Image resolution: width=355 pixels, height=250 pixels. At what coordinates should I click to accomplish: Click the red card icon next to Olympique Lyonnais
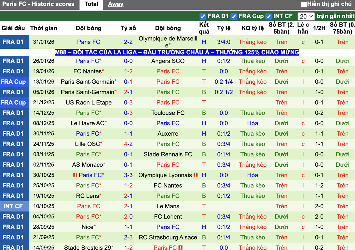pyautogui.click(x=196, y=175)
